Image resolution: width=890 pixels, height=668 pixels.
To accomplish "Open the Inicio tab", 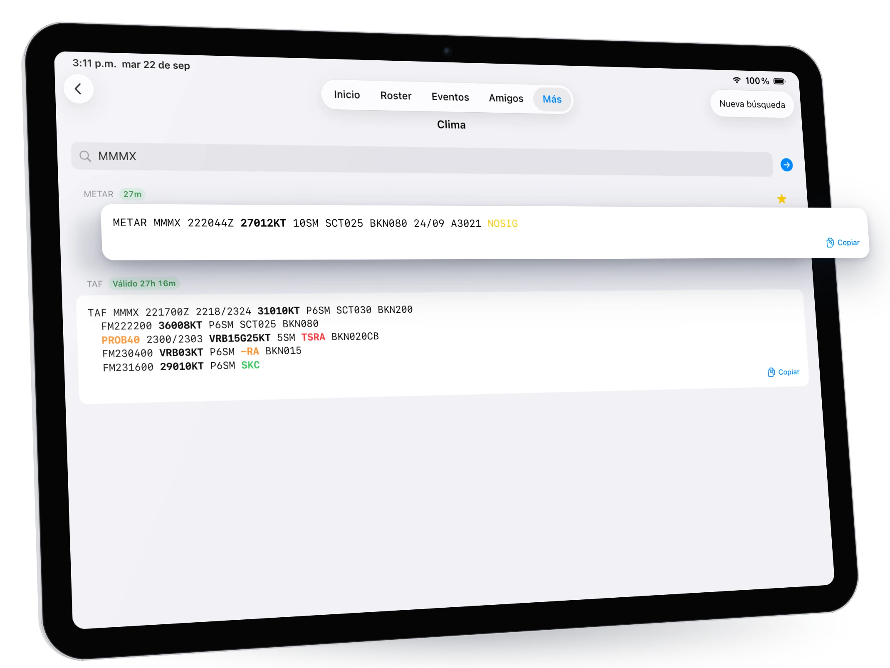I will point(346,95).
